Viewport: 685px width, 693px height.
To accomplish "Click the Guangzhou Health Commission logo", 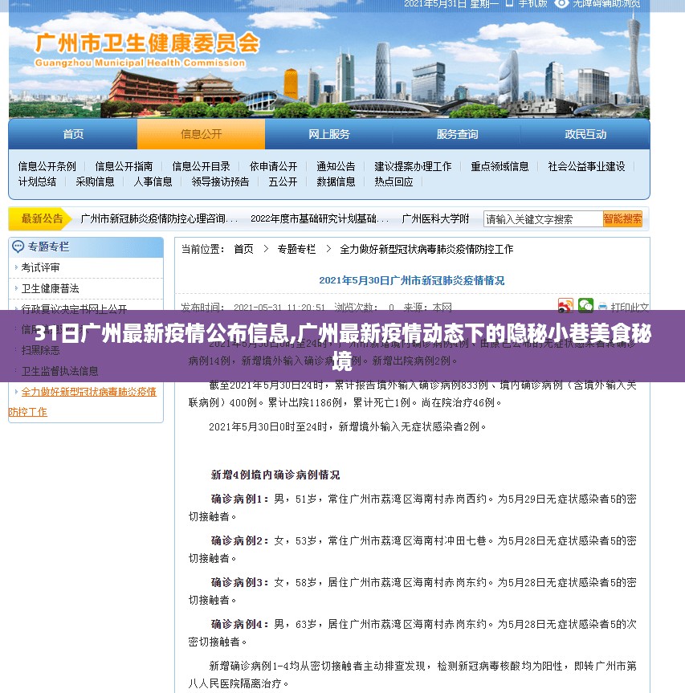I will click(x=147, y=50).
